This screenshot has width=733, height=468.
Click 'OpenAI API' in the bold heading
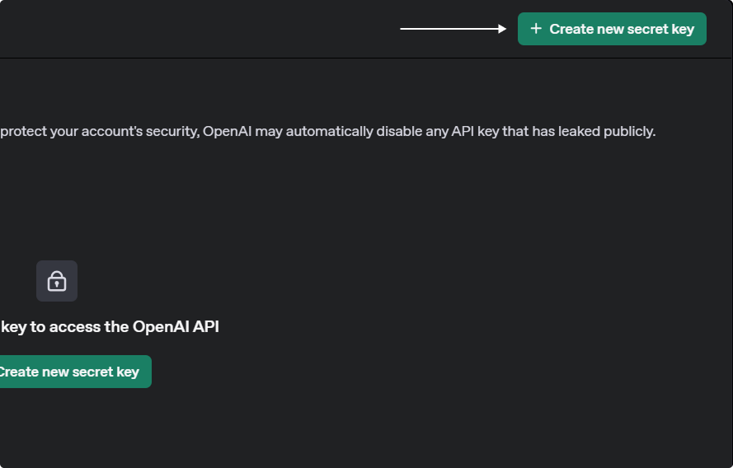pos(176,327)
